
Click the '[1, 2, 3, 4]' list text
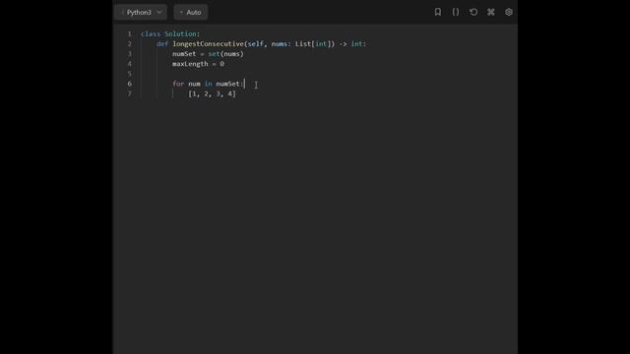click(213, 94)
